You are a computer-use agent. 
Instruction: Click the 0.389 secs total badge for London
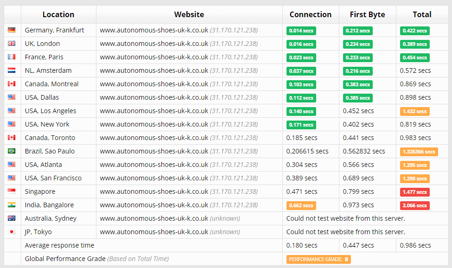tap(415, 45)
